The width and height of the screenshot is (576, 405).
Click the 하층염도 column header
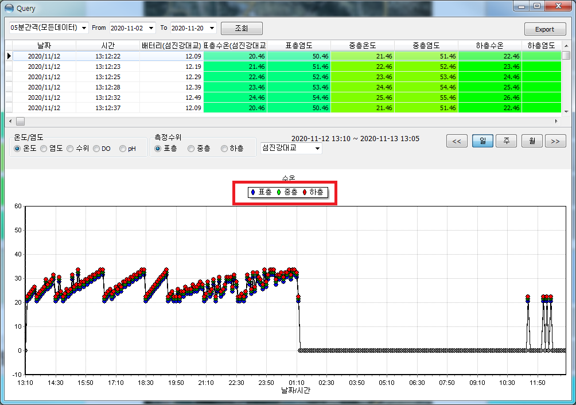(542, 45)
